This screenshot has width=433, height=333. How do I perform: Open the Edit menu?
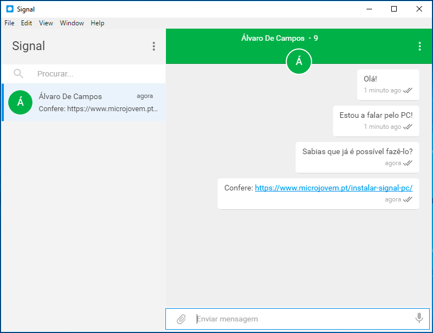tap(26, 23)
